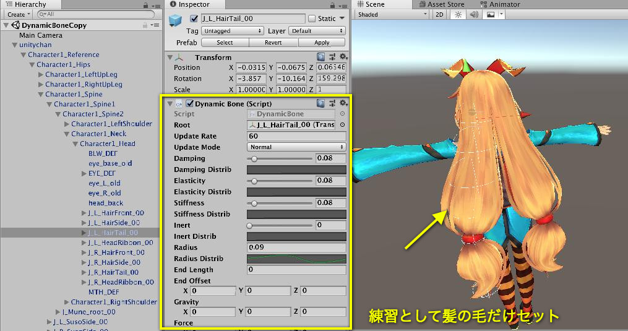Click Dynamic Bone preset slider icon
The height and width of the screenshot is (331, 628).
(x=332, y=103)
